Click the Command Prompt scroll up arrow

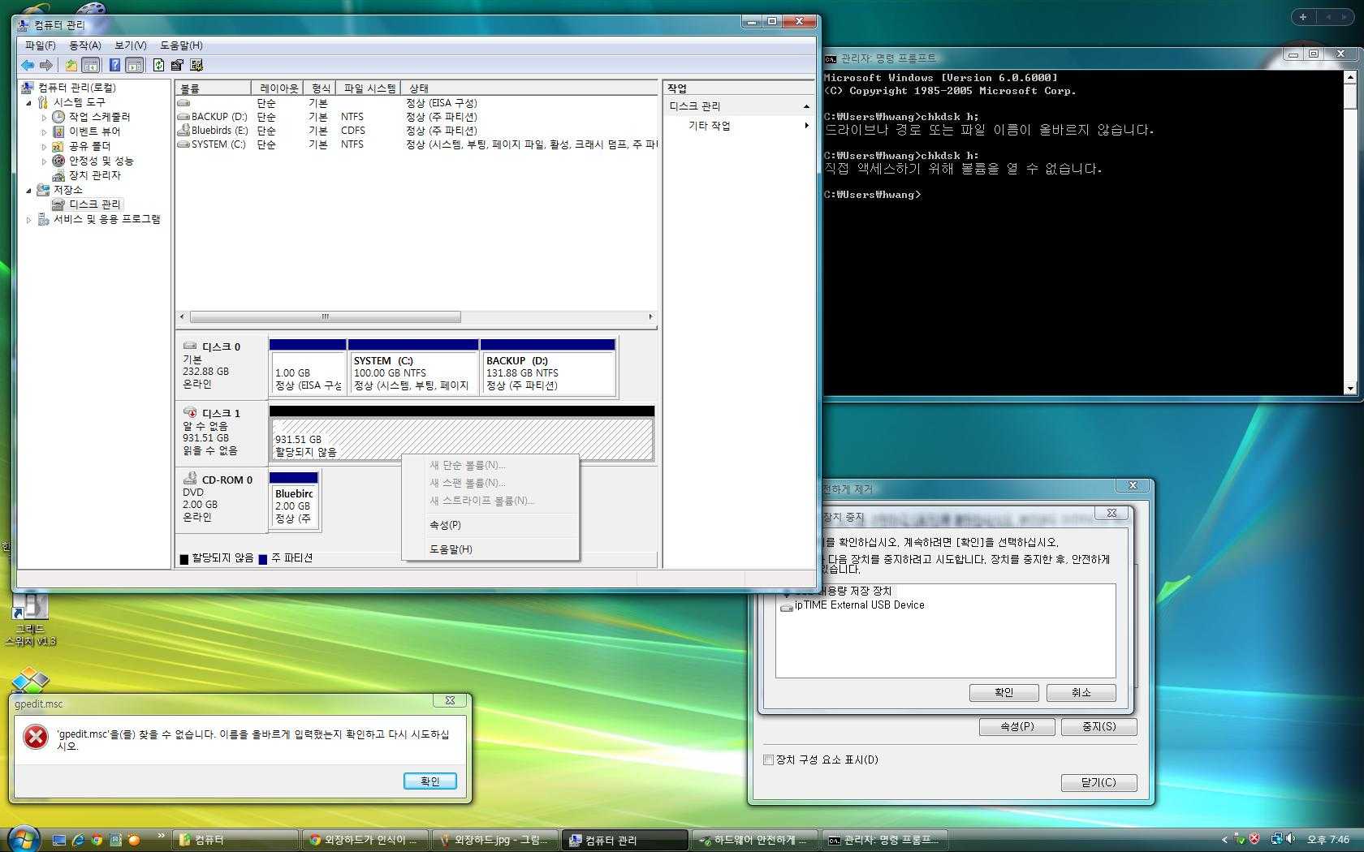[1349, 77]
